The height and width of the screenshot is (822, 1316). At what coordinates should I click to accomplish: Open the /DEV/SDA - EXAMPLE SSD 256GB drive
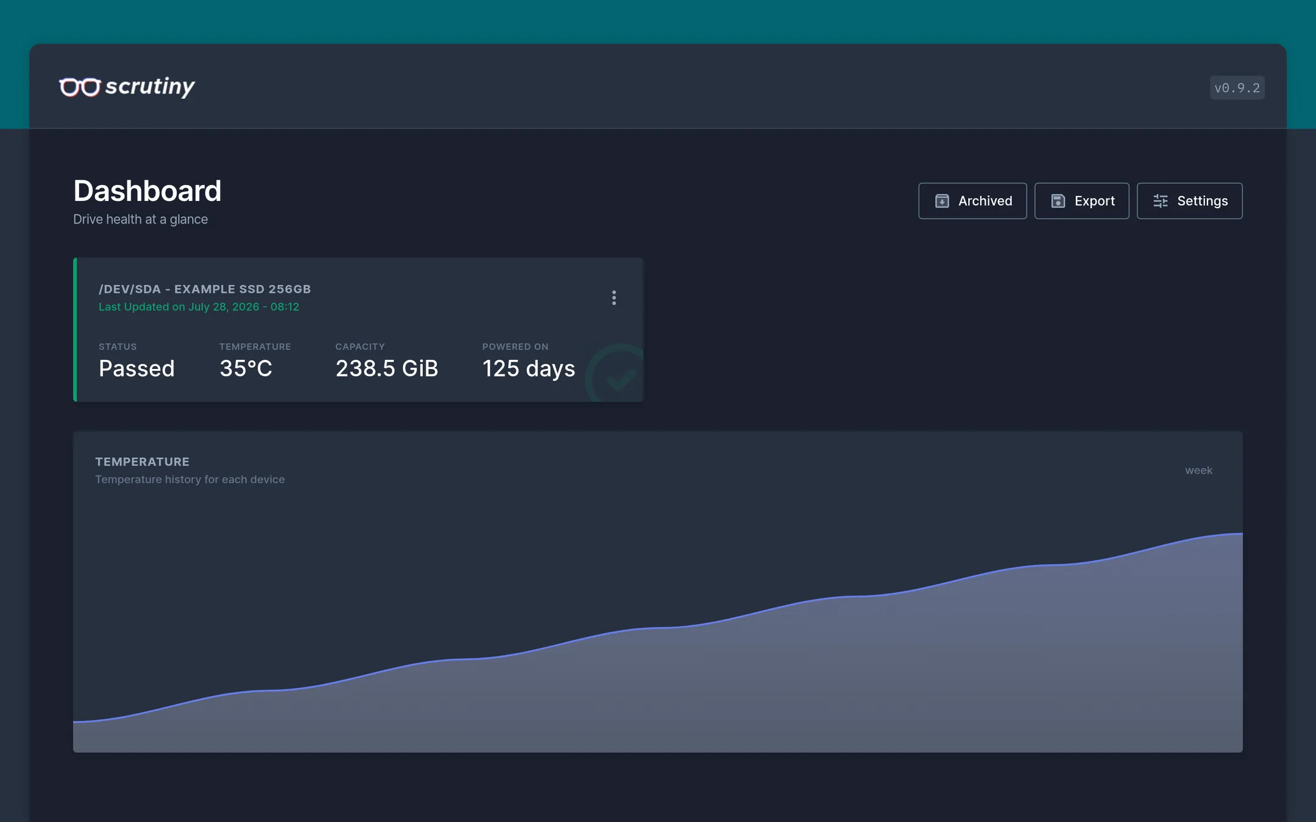click(205, 289)
